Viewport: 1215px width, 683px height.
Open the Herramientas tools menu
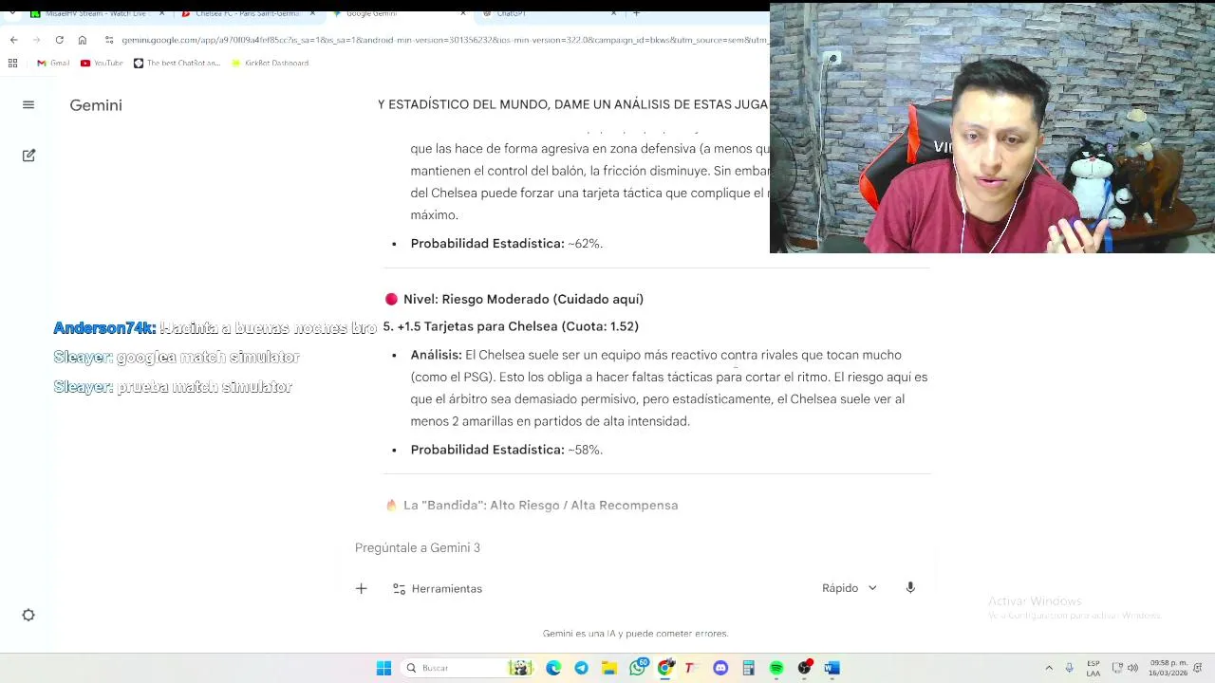[438, 588]
